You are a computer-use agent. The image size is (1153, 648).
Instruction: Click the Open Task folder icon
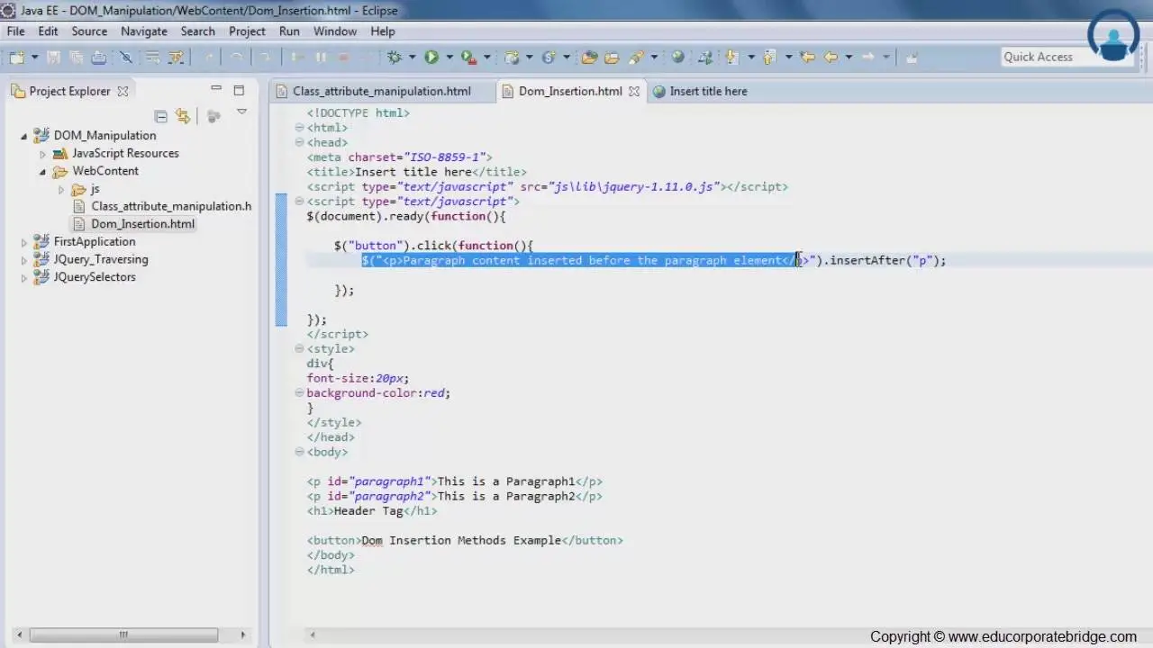612,57
